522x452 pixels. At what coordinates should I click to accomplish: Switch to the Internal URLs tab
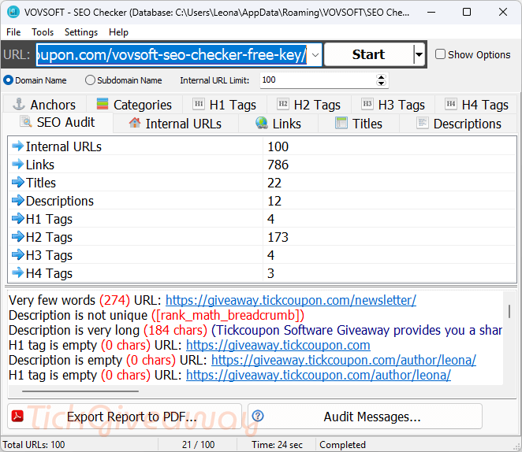[176, 124]
